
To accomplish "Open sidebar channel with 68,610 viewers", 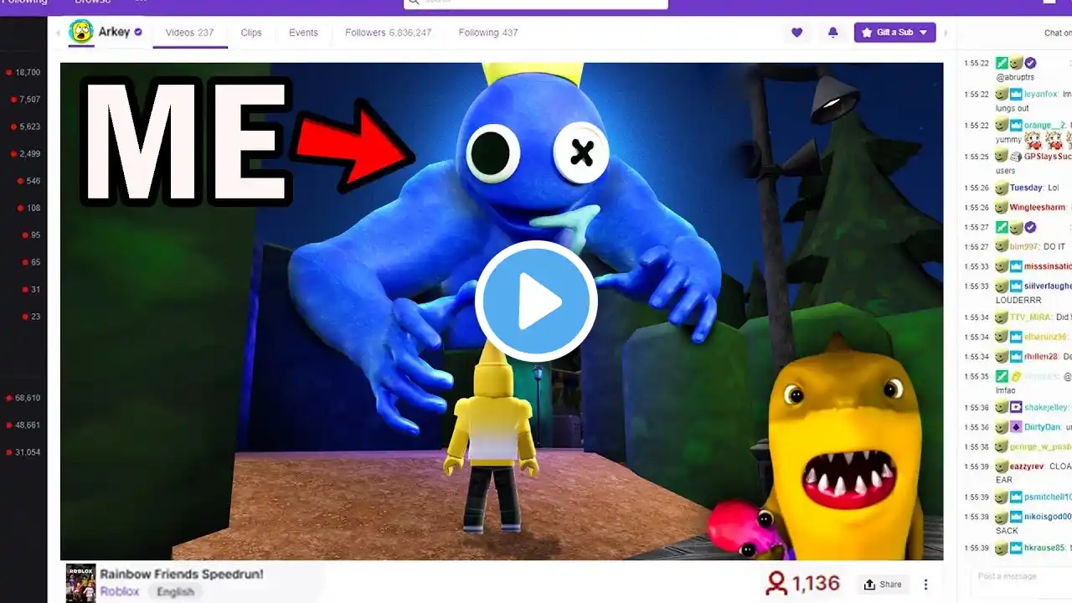I will (x=23, y=398).
